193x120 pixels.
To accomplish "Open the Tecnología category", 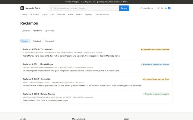I will [x=34, y=14].
